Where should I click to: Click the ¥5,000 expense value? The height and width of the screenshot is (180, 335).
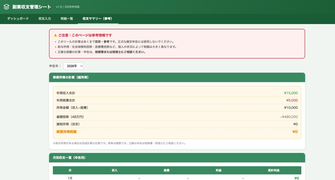pyautogui.click(x=292, y=100)
